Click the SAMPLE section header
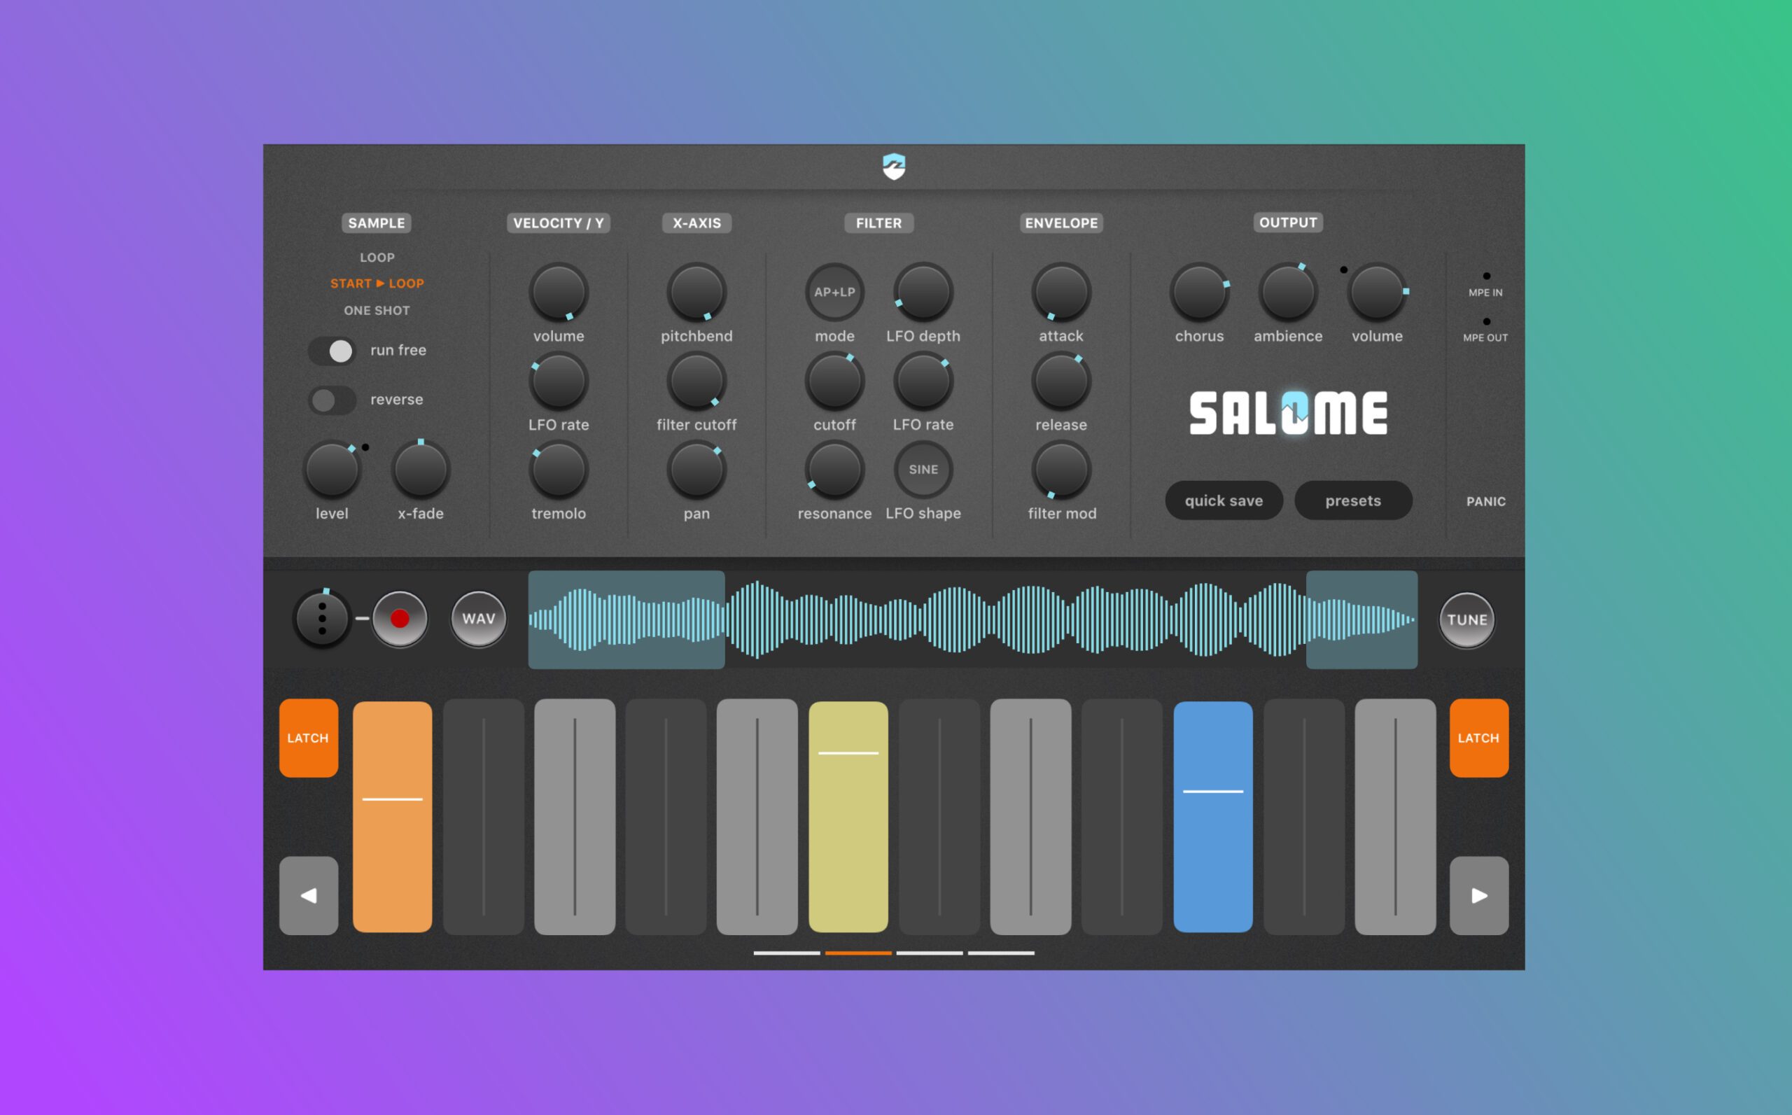 (376, 223)
